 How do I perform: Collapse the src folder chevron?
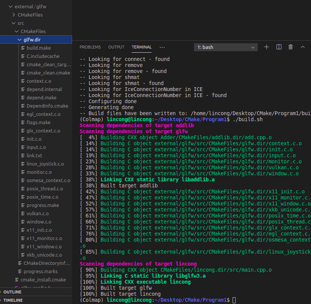pos(14,23)
